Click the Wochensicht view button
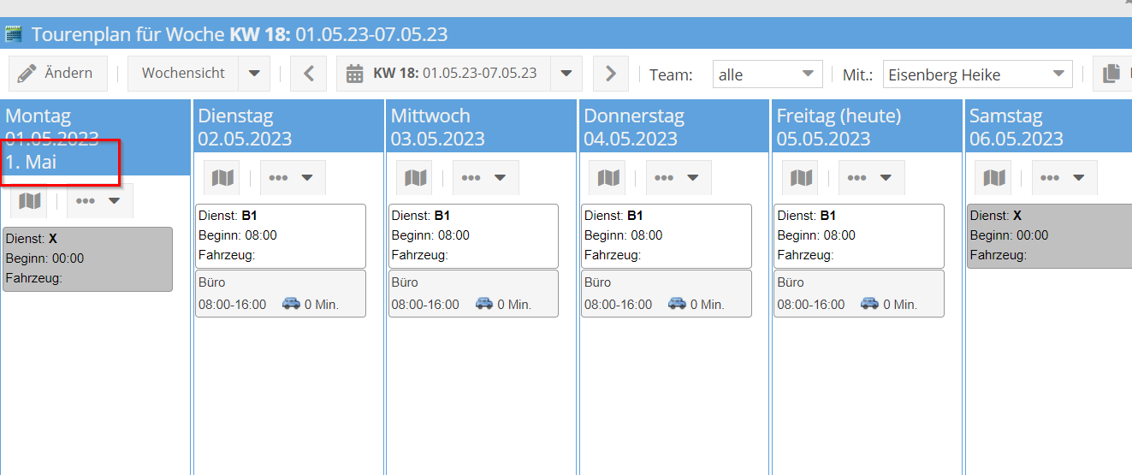The height and width of the screenshot is (475, 1132). click(x=183, y=74)
